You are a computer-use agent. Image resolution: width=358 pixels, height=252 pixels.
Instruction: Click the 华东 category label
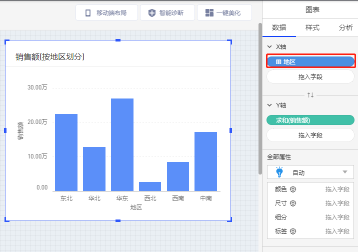(x=122, y=198)
